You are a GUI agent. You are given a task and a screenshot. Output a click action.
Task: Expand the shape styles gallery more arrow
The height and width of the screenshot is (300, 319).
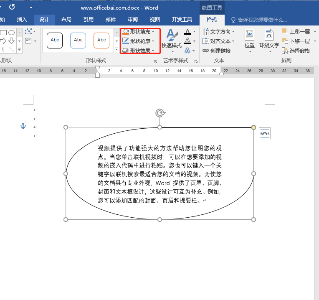(x=116, y=49)
